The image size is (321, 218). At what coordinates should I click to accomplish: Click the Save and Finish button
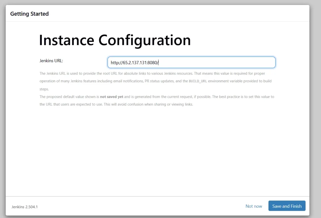tap(287, 206)
